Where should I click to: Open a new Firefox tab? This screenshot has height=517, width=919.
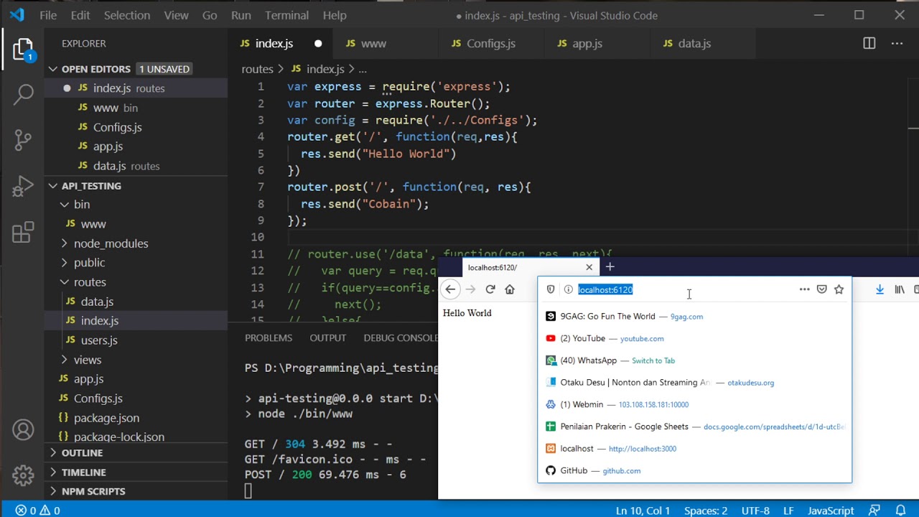point(610,267)
